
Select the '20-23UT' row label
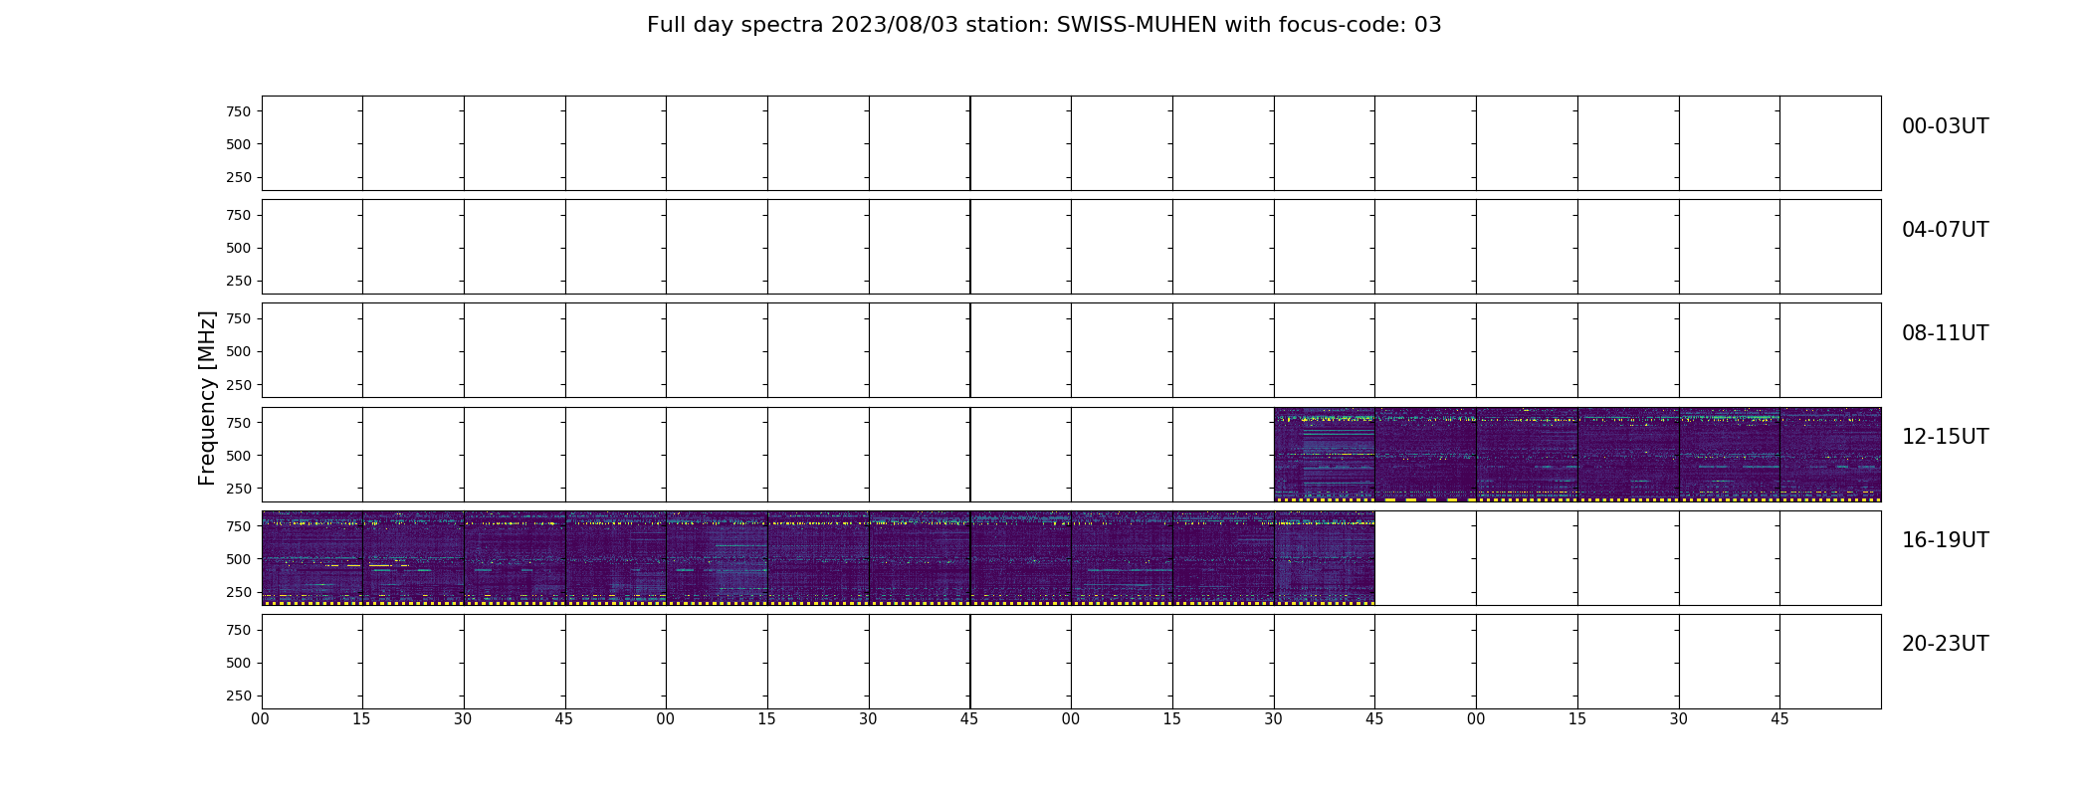coord(1945,644)
